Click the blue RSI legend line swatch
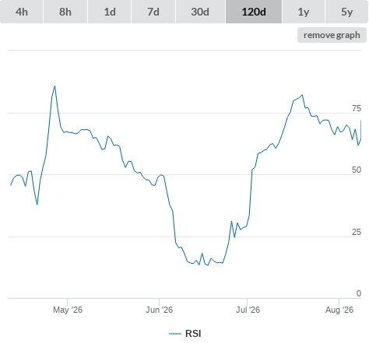 tap(175, 334)
